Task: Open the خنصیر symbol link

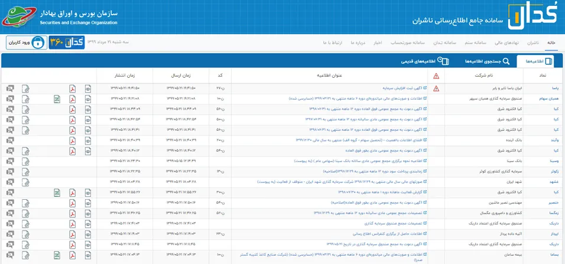Action: (x=554, y=203)
